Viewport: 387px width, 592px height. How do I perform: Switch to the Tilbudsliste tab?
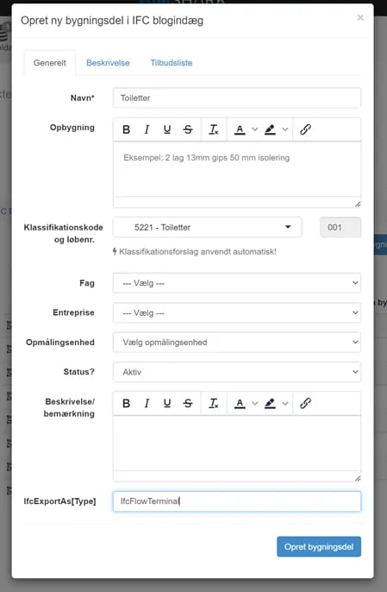(172, 63)
